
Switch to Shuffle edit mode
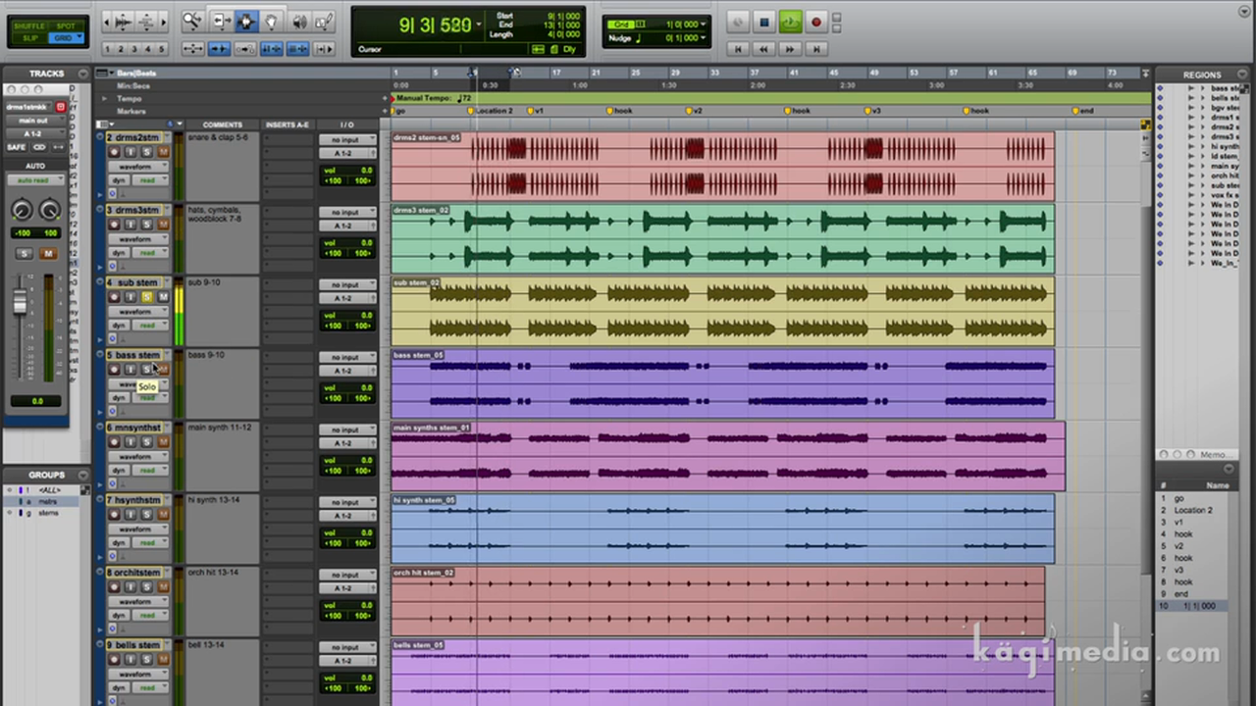(28, 25)
